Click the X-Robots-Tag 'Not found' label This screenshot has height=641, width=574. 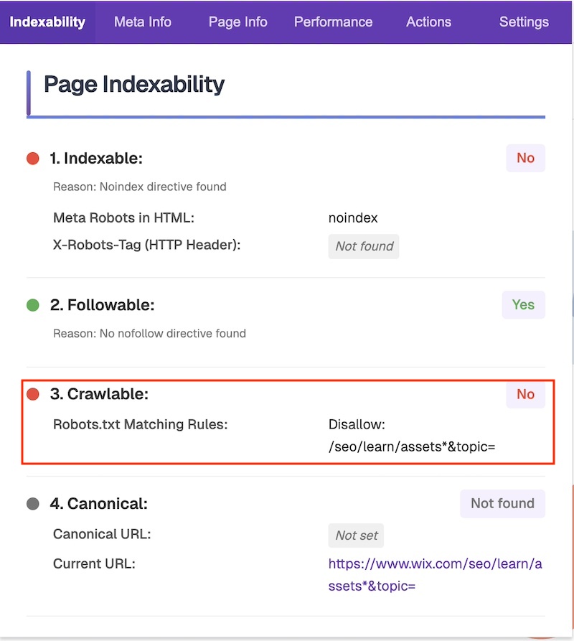coord(364,246)
